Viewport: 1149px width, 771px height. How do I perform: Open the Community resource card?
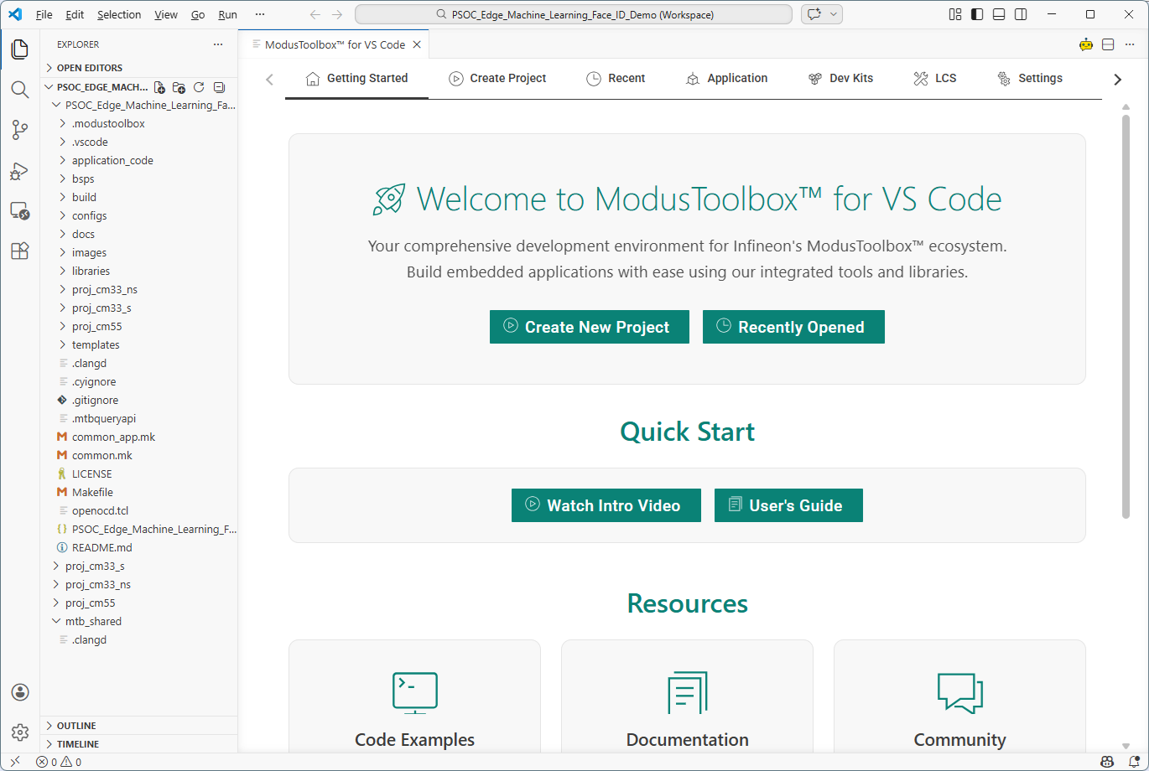pos(959,696)
